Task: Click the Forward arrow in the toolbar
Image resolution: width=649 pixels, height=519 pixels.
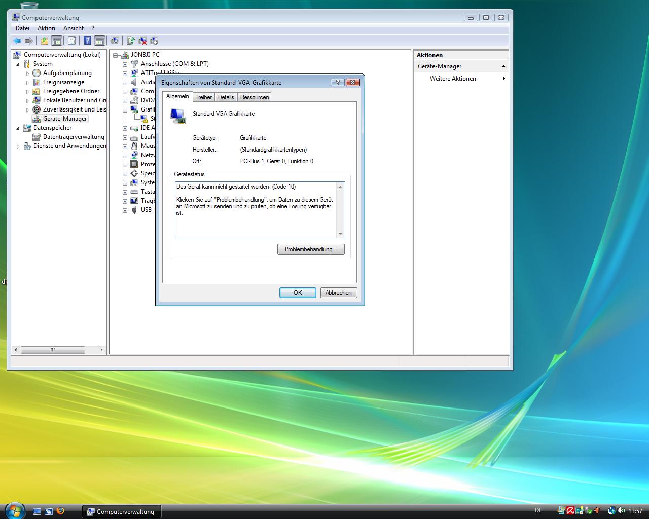Action: (29, 41)
